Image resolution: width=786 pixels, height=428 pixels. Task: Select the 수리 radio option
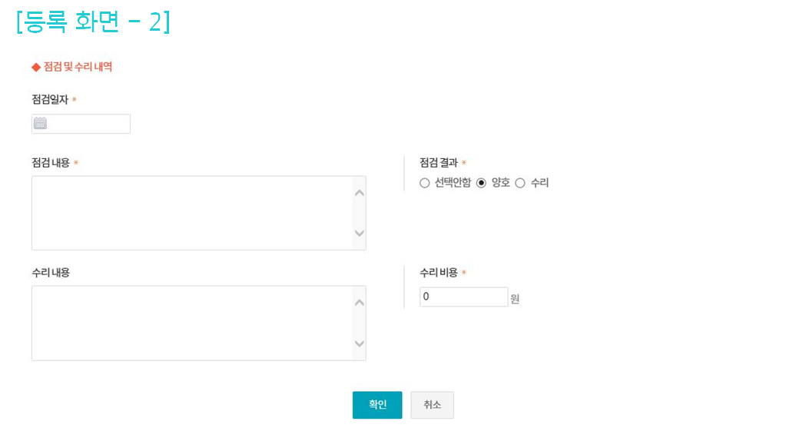(520, 183)
